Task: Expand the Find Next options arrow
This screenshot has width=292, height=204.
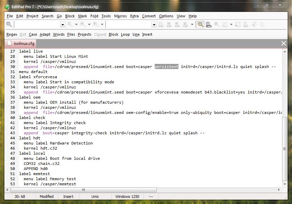Action: click(89, 24)
